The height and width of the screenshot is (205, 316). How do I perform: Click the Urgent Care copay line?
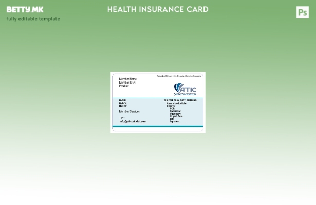coord(176,116)
